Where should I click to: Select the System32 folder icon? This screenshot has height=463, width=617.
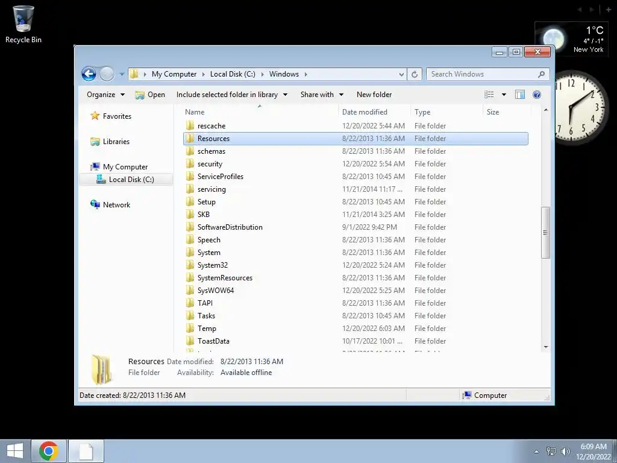tap(190, 265)
